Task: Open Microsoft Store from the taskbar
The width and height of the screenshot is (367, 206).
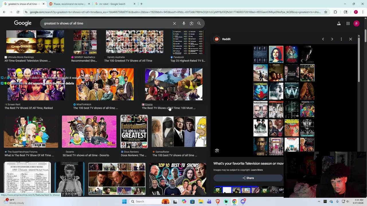Action: pyautogui.click(x=192, y=201)
